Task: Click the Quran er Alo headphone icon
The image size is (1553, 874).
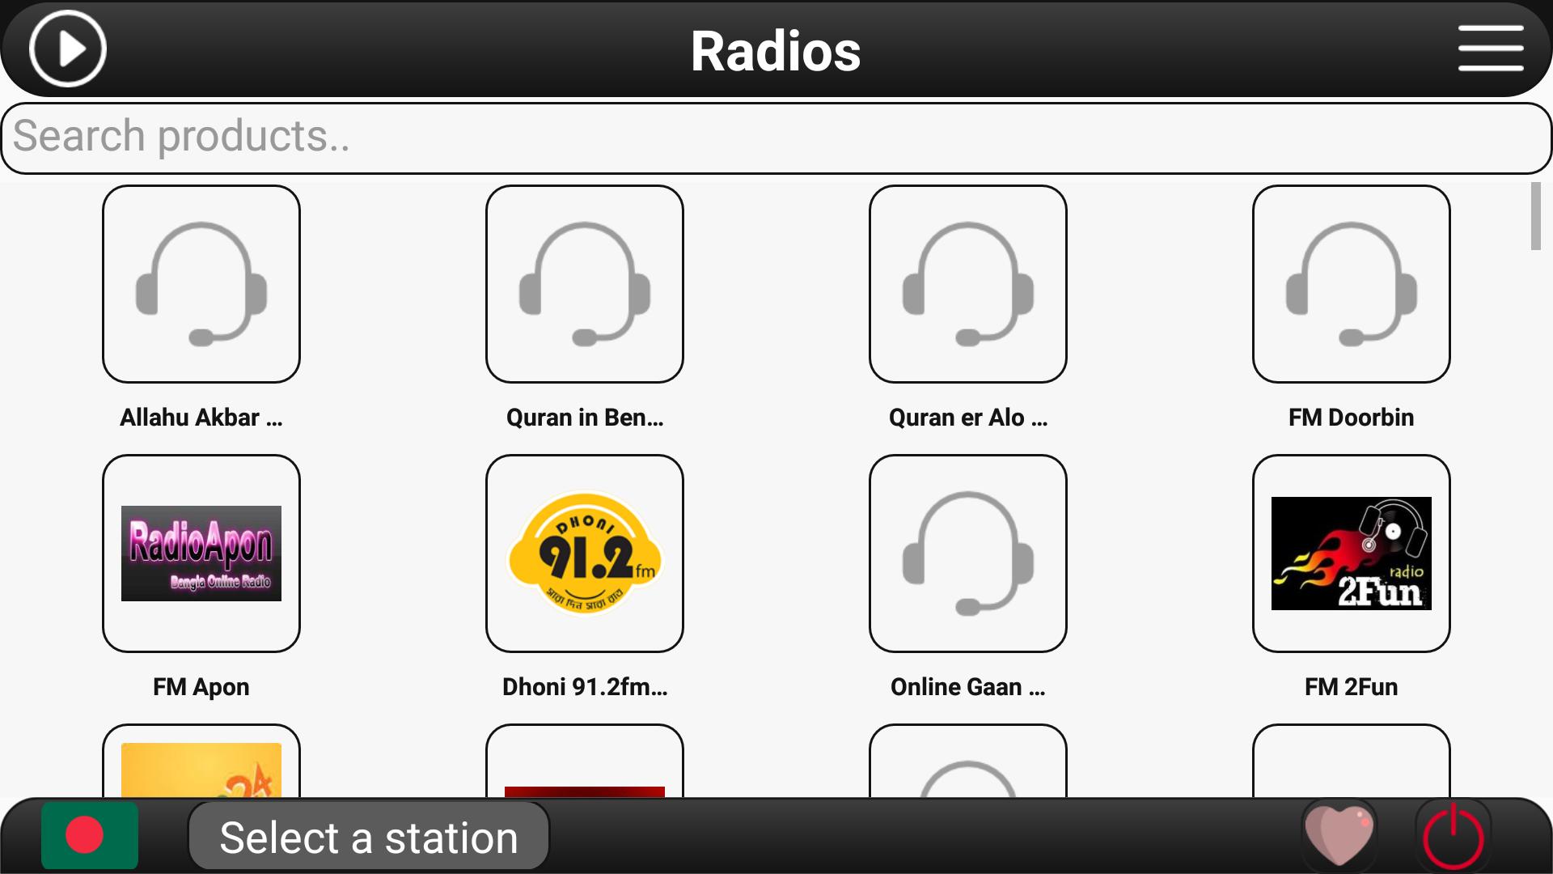Action: coord(967,282)
